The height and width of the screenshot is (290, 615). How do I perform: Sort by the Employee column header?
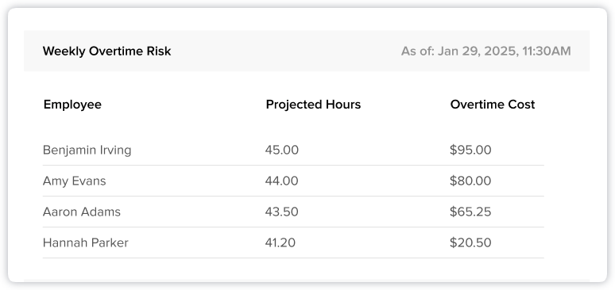[x=72, y=105]
